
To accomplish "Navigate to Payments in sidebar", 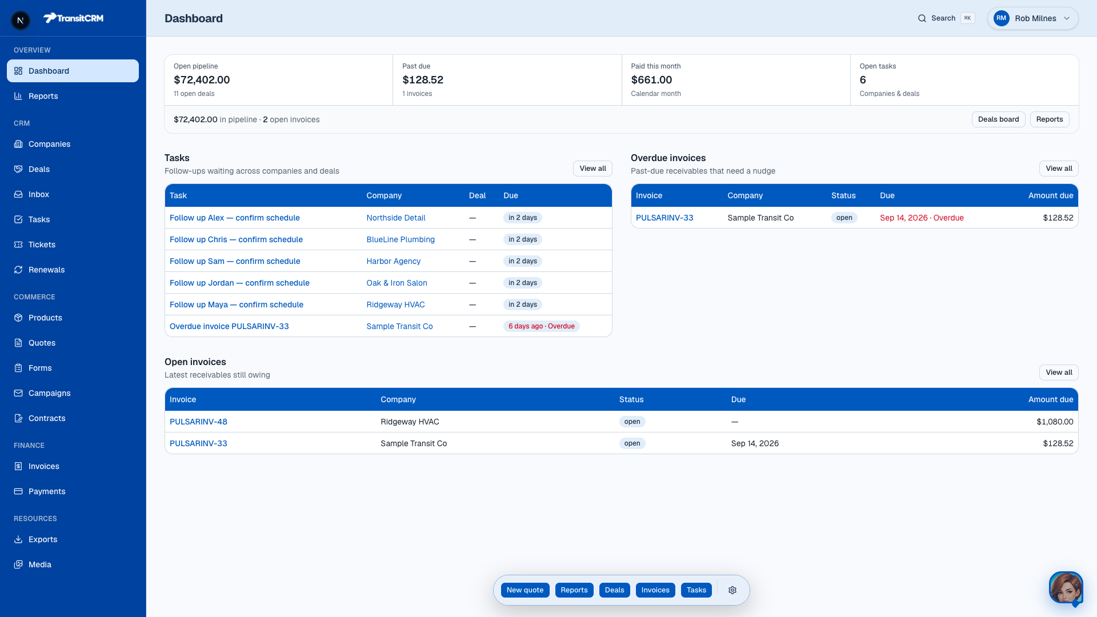I will 73,491.
